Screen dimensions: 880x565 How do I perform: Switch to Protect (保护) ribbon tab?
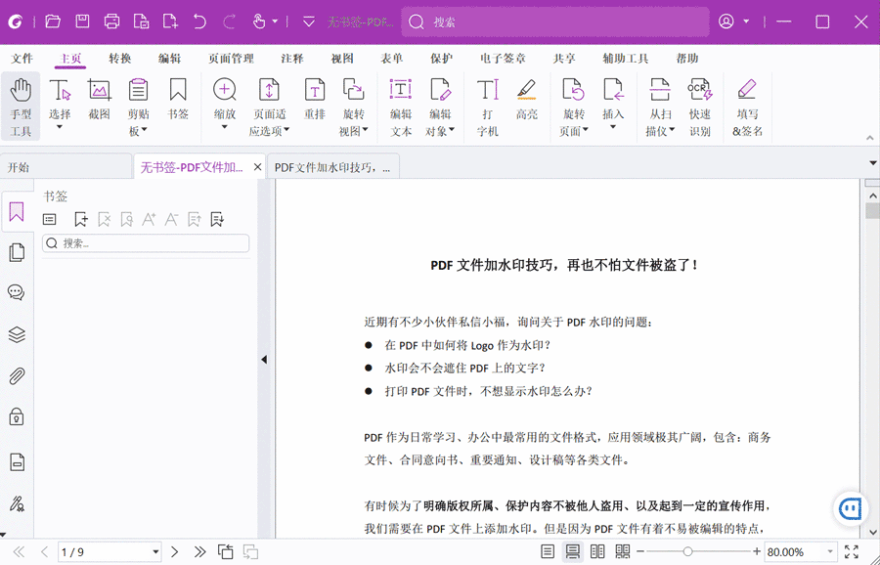[442, 59]
